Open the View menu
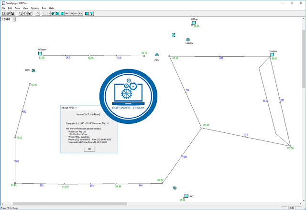The width and height of the screenshot is (306, 210). point(25,8)
